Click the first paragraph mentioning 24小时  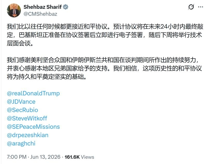coord(105,35)
